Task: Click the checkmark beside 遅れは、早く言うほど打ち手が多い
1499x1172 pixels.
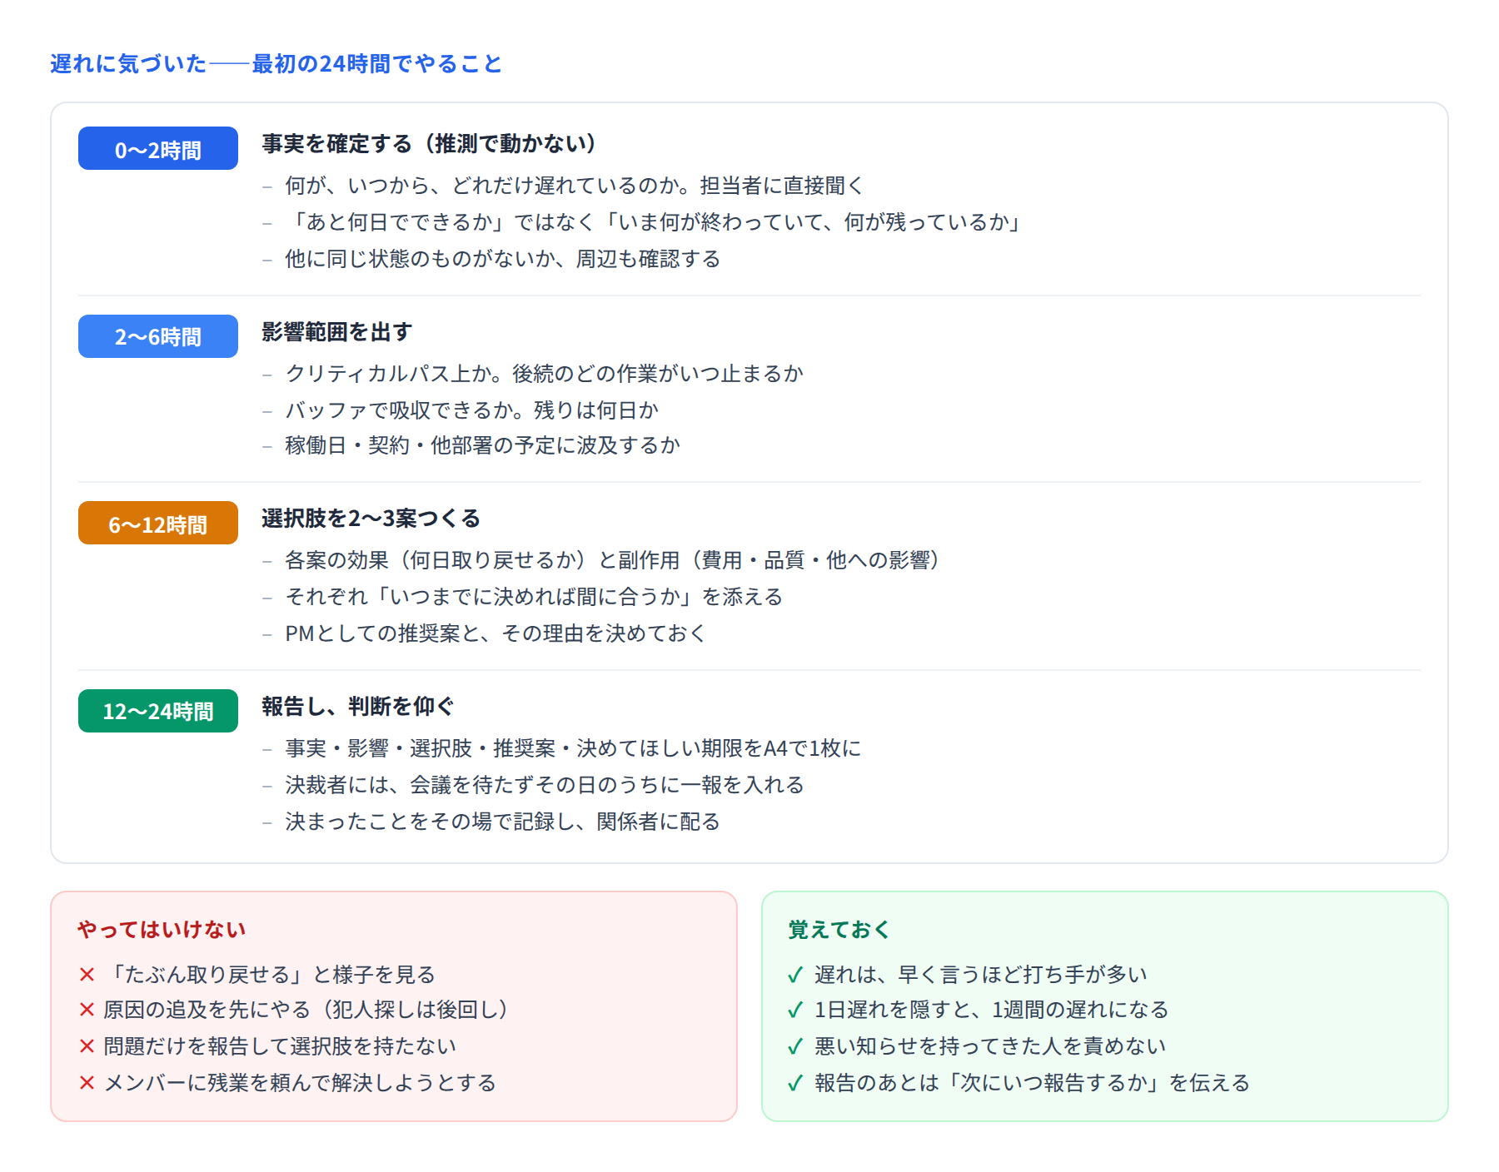Action: [x=795, y=975]
